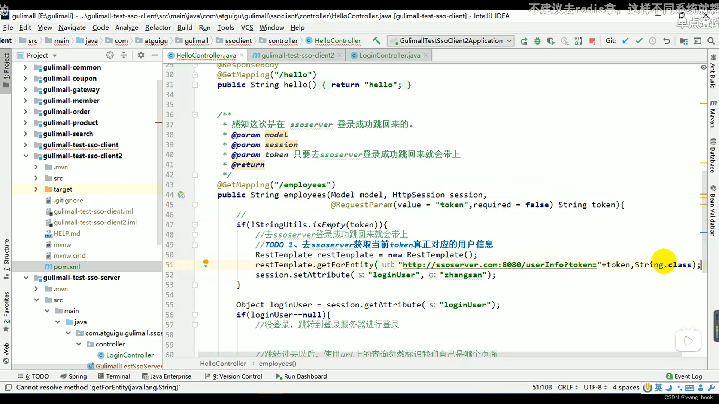Click the tool windows toggle icon in status bar
Viewport: 719px width, 404px height.
pos(8,388)
